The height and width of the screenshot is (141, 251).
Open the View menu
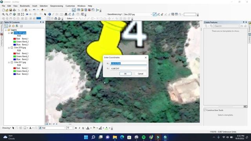point(15,6)
